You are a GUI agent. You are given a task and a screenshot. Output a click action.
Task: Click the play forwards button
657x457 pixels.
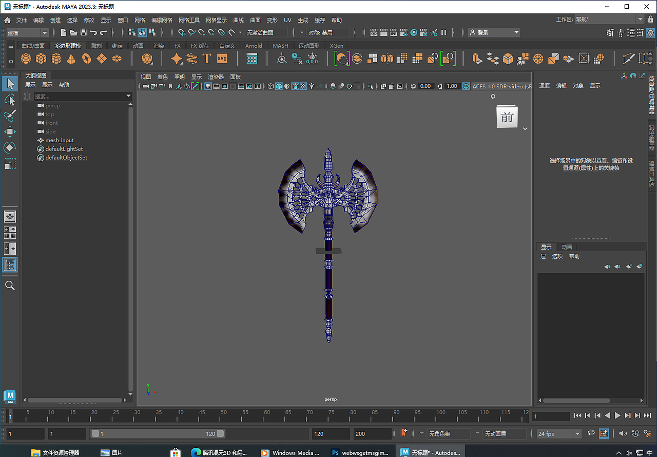click(617, 415)
